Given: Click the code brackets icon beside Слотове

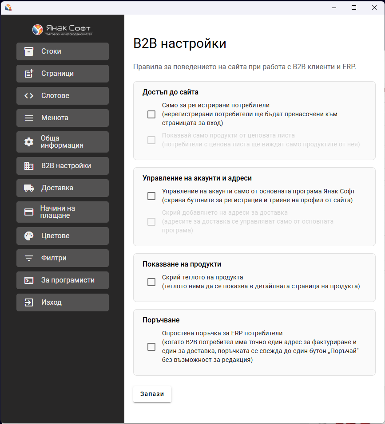Looking at the screenshot, I should [x=29, y=96].
